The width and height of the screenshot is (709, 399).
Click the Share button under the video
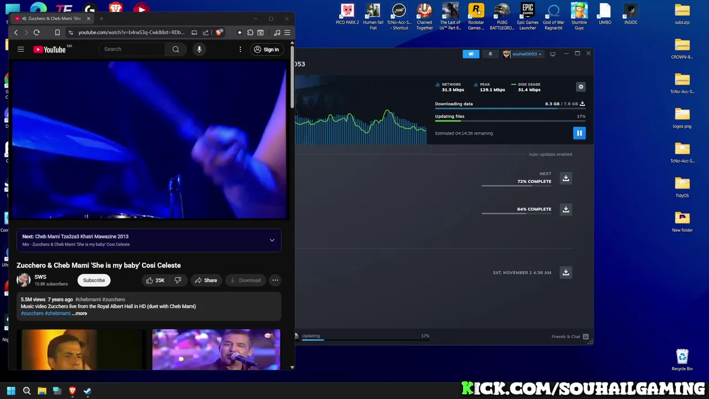click(205, 280)
